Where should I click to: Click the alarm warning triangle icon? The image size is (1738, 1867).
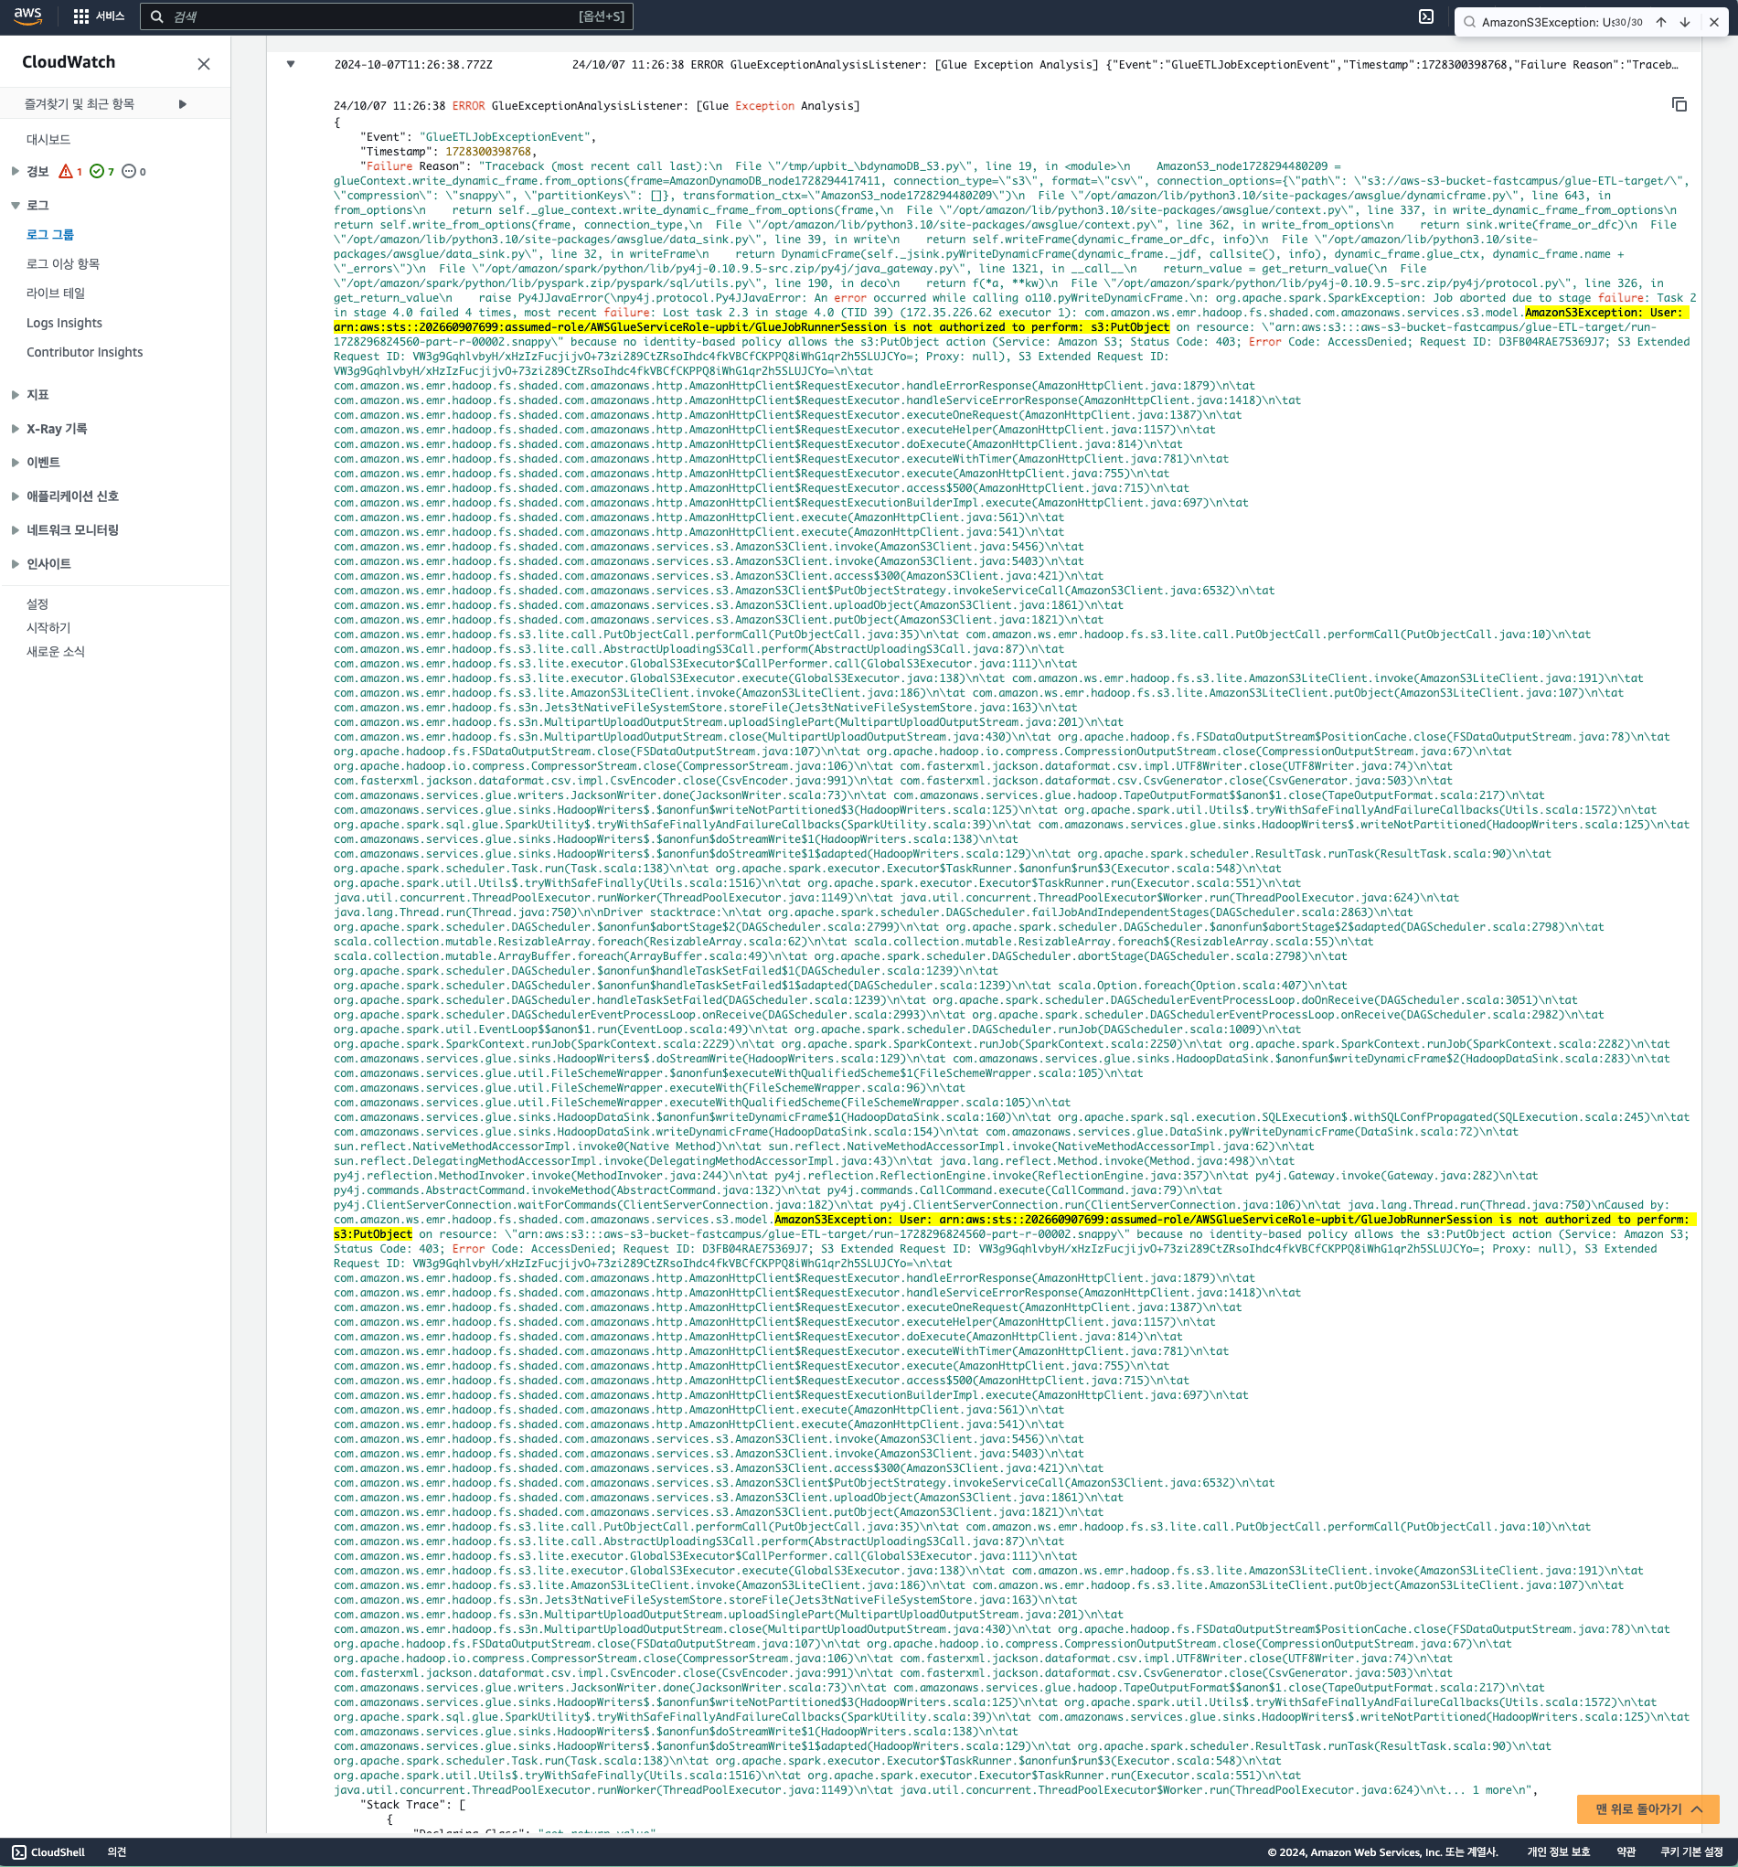(x=66, y=171)
